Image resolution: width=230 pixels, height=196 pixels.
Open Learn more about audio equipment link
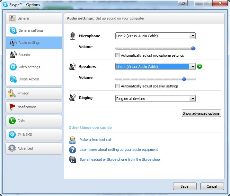pyautogui.click(x=119, y=150)
